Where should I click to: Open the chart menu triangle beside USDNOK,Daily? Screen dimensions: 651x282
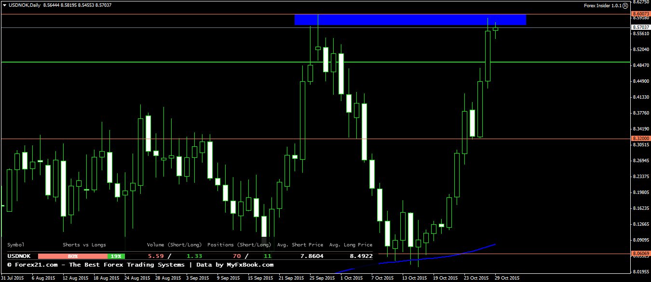(x=4, y=5)
